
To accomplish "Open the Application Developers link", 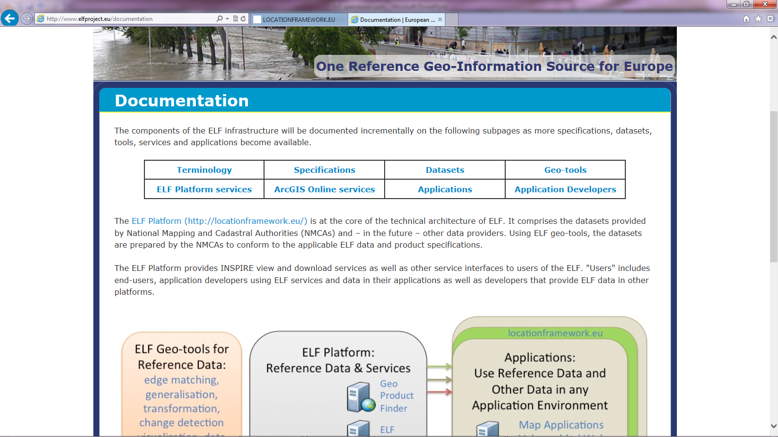I will pos(566,189).
